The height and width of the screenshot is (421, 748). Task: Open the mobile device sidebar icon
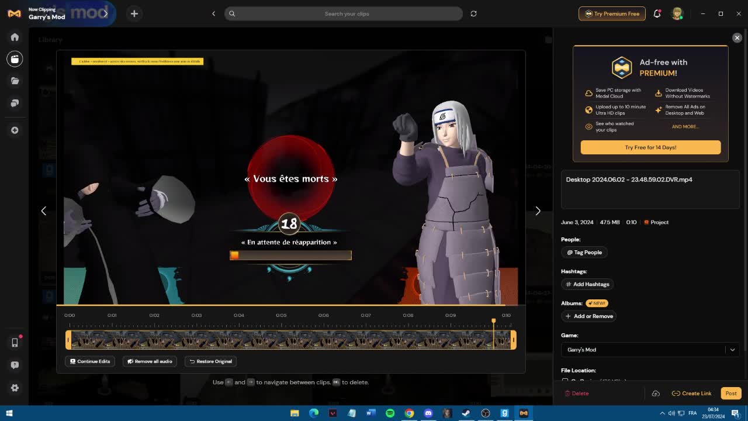[x=15, y=343]
